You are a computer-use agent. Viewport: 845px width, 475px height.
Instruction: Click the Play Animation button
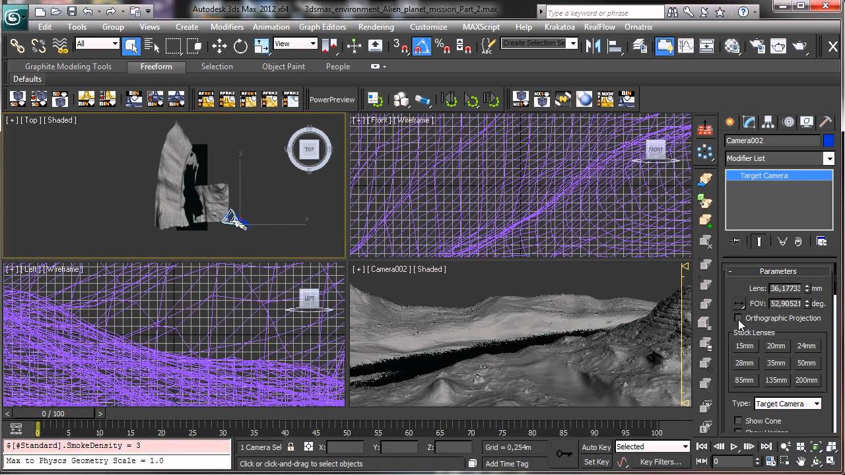733,447
